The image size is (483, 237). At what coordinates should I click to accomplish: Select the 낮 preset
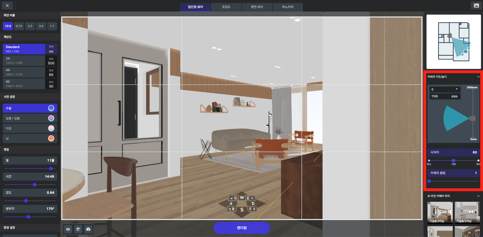point(30,138)
